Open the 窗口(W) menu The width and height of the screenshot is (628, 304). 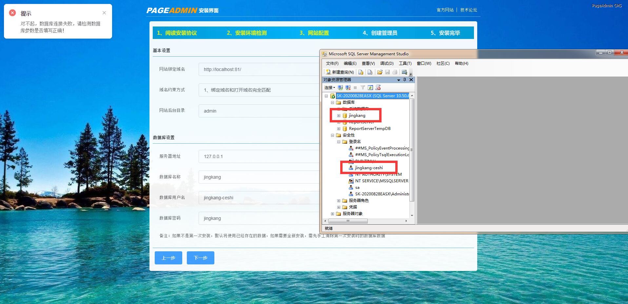424,63
